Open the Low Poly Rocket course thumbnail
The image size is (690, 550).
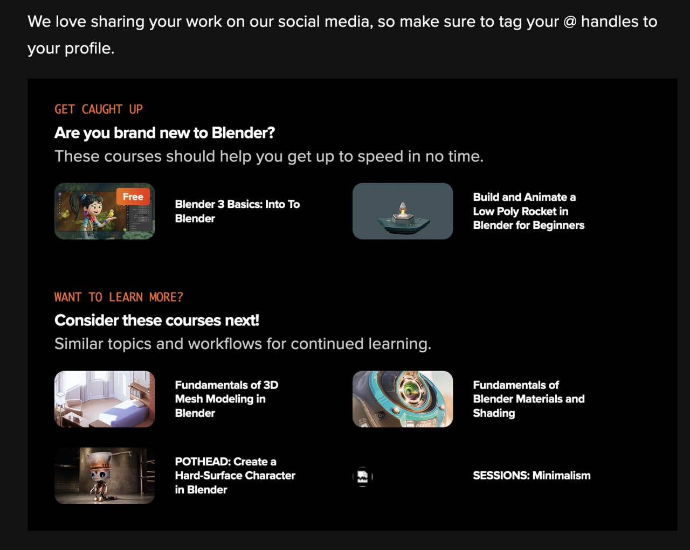click(x=403, y=211)
